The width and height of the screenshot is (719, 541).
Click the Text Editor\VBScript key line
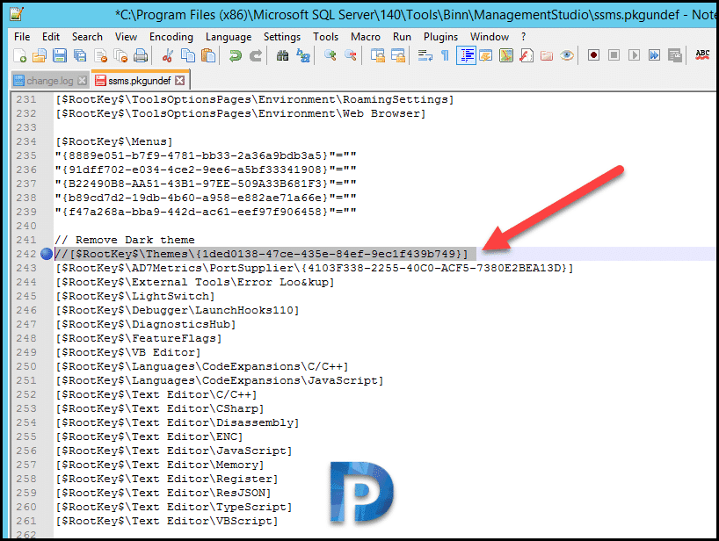pos(166,522)
